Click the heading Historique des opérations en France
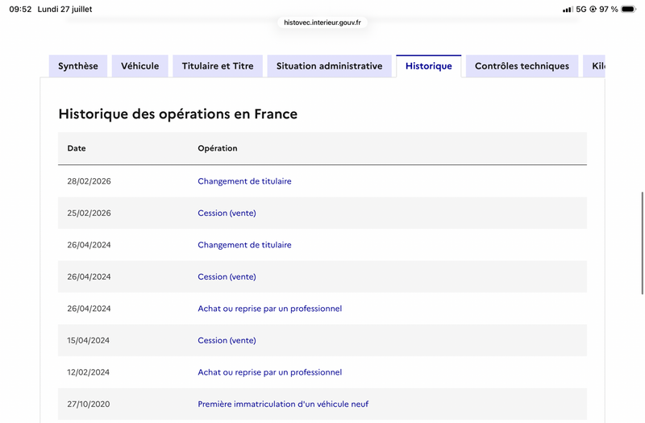This screenshot has width=645, height=423. click(177, 114)
